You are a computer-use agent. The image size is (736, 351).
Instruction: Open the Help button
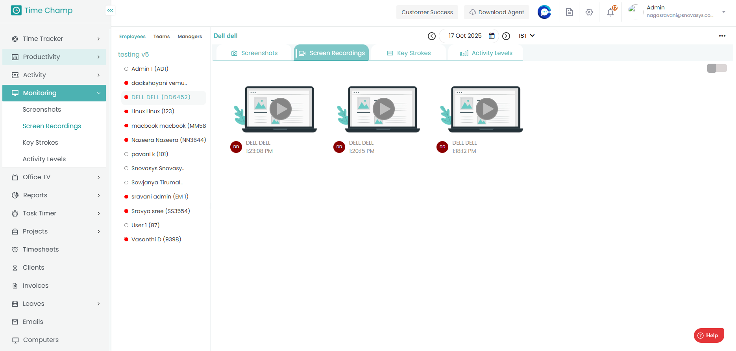coord(709,335)
